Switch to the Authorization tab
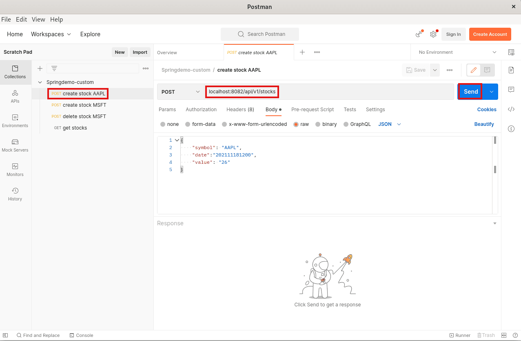 tap(201, 110)
